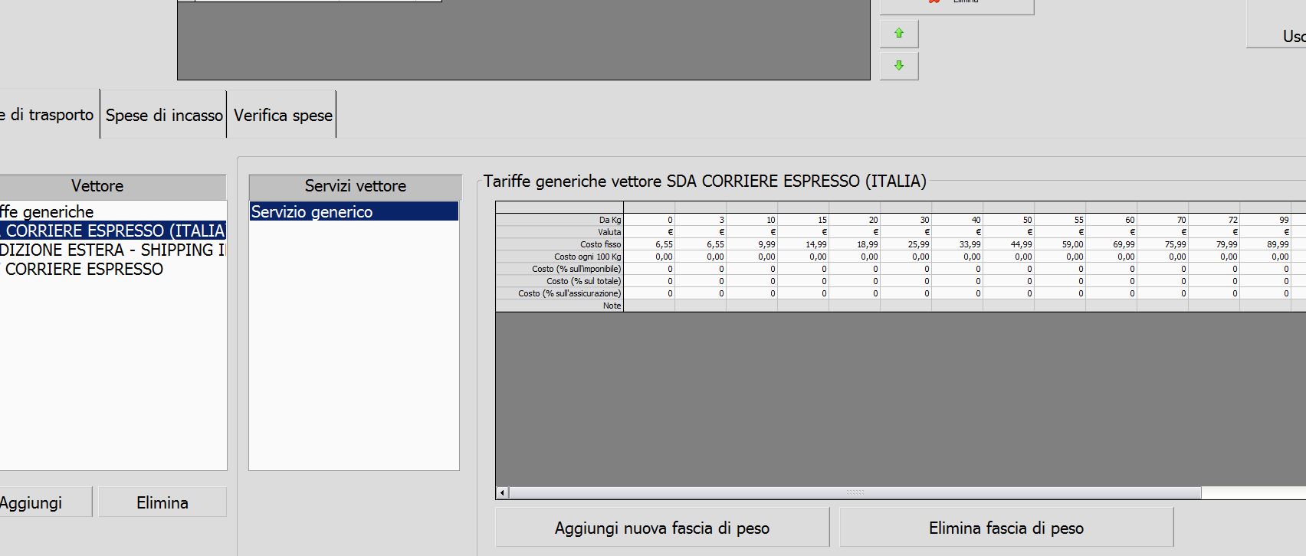Select the Costo fisso cell showing 59,00
Viewport: 1306px width, 556px height.
click(1060, 244)
